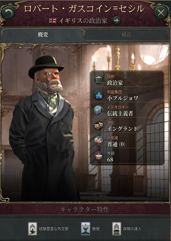Click the 利益集団 interest group icon
The image size is (171, 241).
pos(99,95)
